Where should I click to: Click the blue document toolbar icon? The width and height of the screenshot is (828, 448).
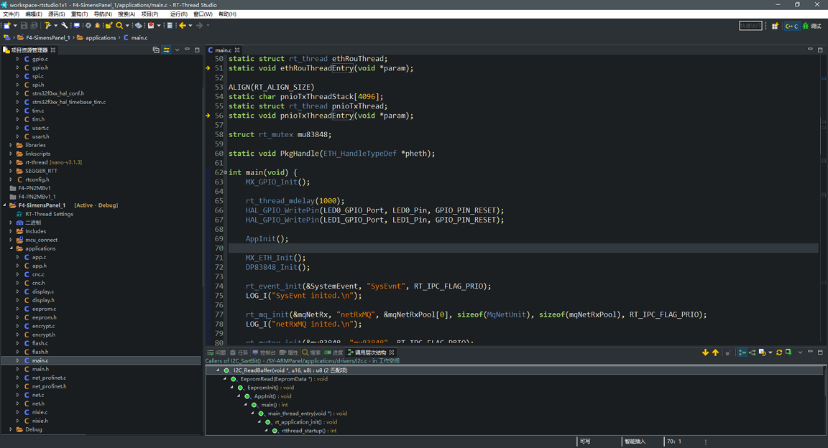(170, 25)
